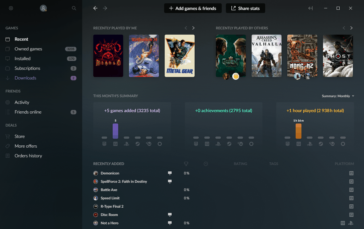Open the settings gear menu
This screenshot has width=364, height=229.
(11, 8)
